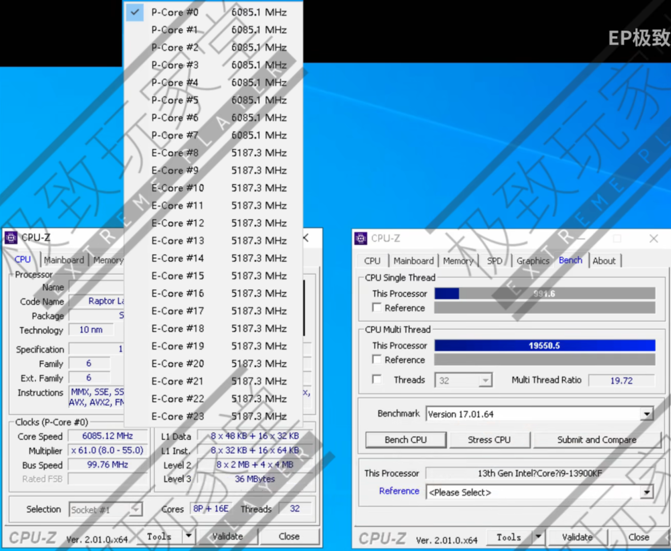Viewport: 671px width, 551px height.
Task: Click the CPU-Z icon in the left window title bar
Action: click(x=11, y=237)
